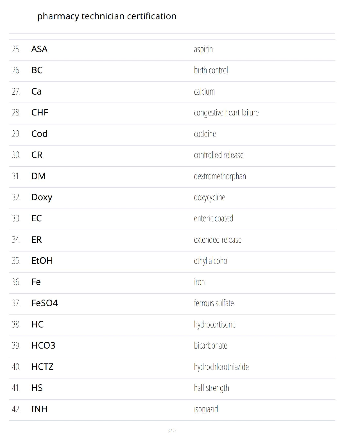Select the Cod term

click(39, 134)
